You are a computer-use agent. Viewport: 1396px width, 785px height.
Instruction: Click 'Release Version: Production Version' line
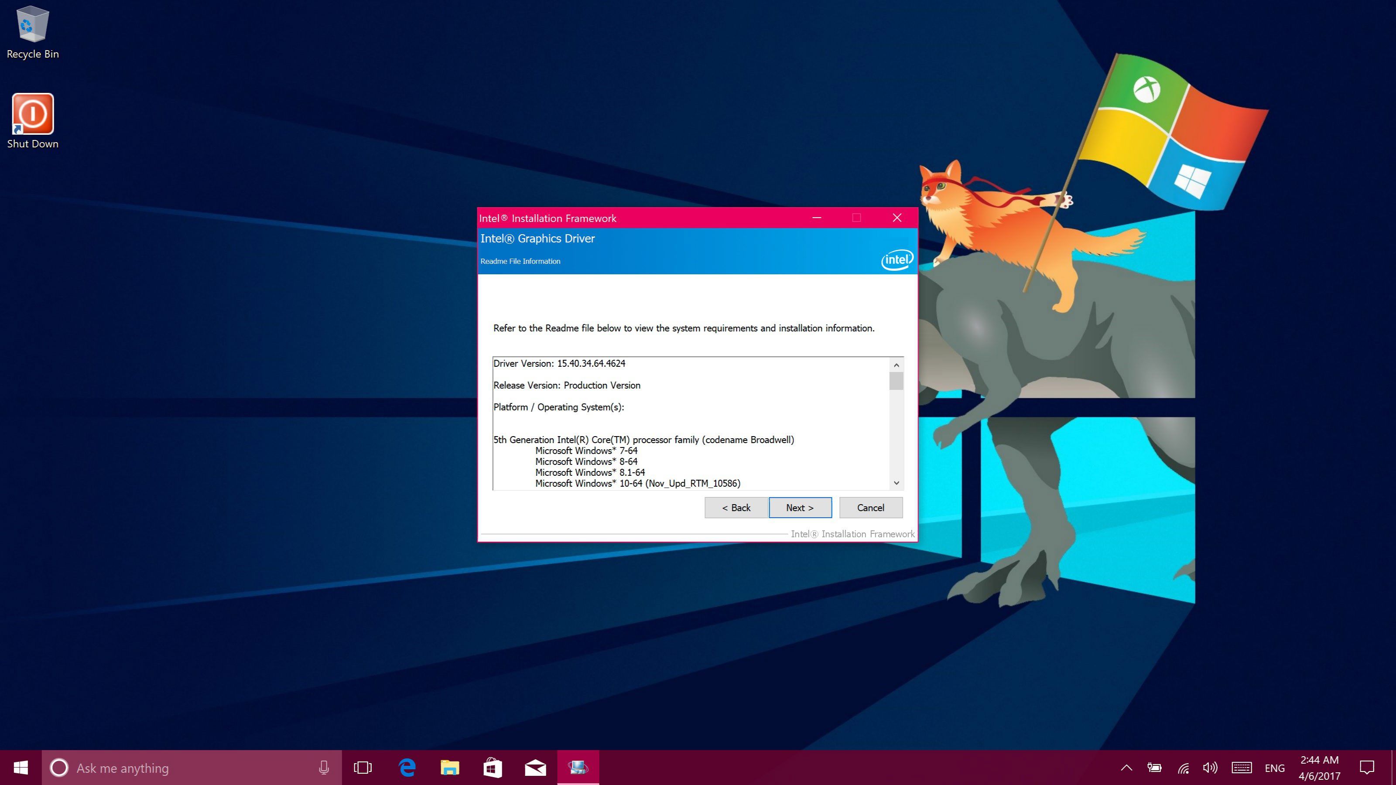567,385
